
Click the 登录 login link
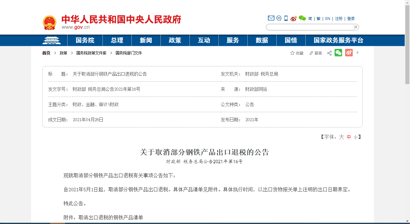point(351,18)
